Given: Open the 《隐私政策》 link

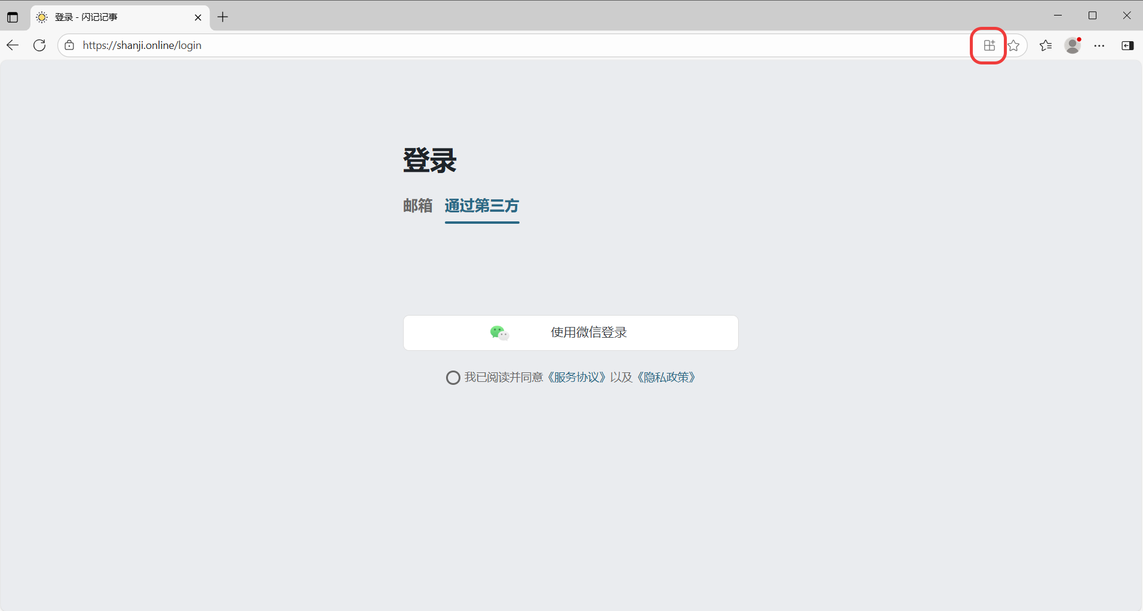Looking at the screenshot, I should pos(666,378).
